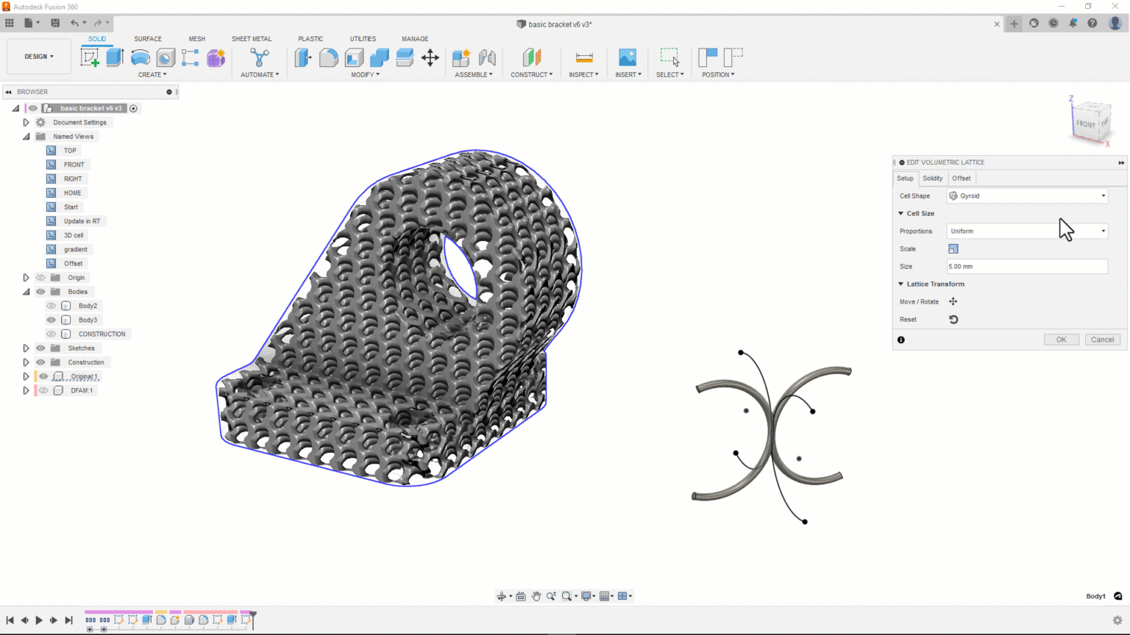Click the lattice Move / Rotate icon

click(x=953, y=302)
